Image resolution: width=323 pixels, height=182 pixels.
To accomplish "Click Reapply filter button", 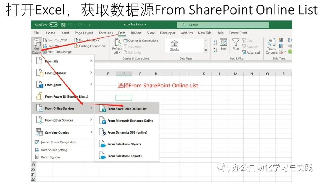I will 250,47.
